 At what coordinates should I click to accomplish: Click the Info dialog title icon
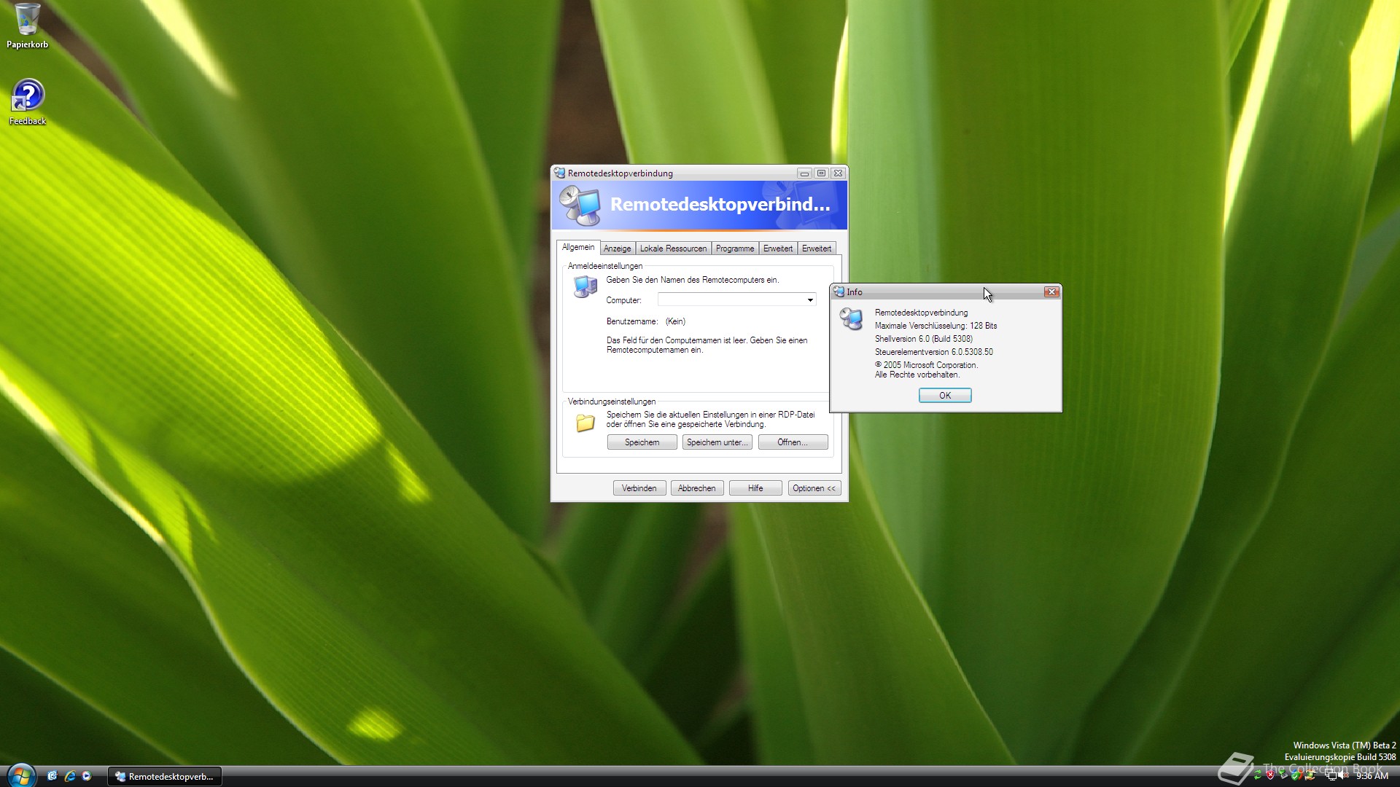[x=839, y=291]
